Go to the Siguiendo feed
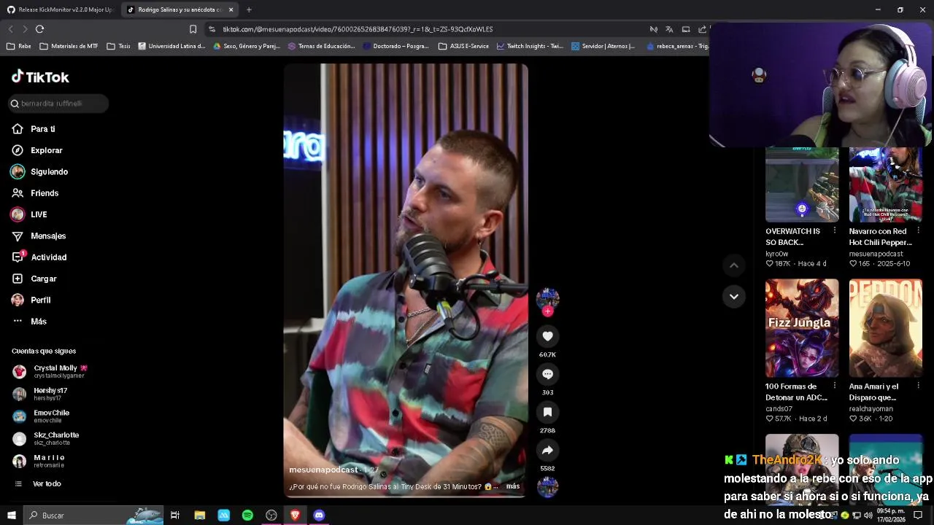Viewport: 934px width, 525px height. (x=39, y=171)
